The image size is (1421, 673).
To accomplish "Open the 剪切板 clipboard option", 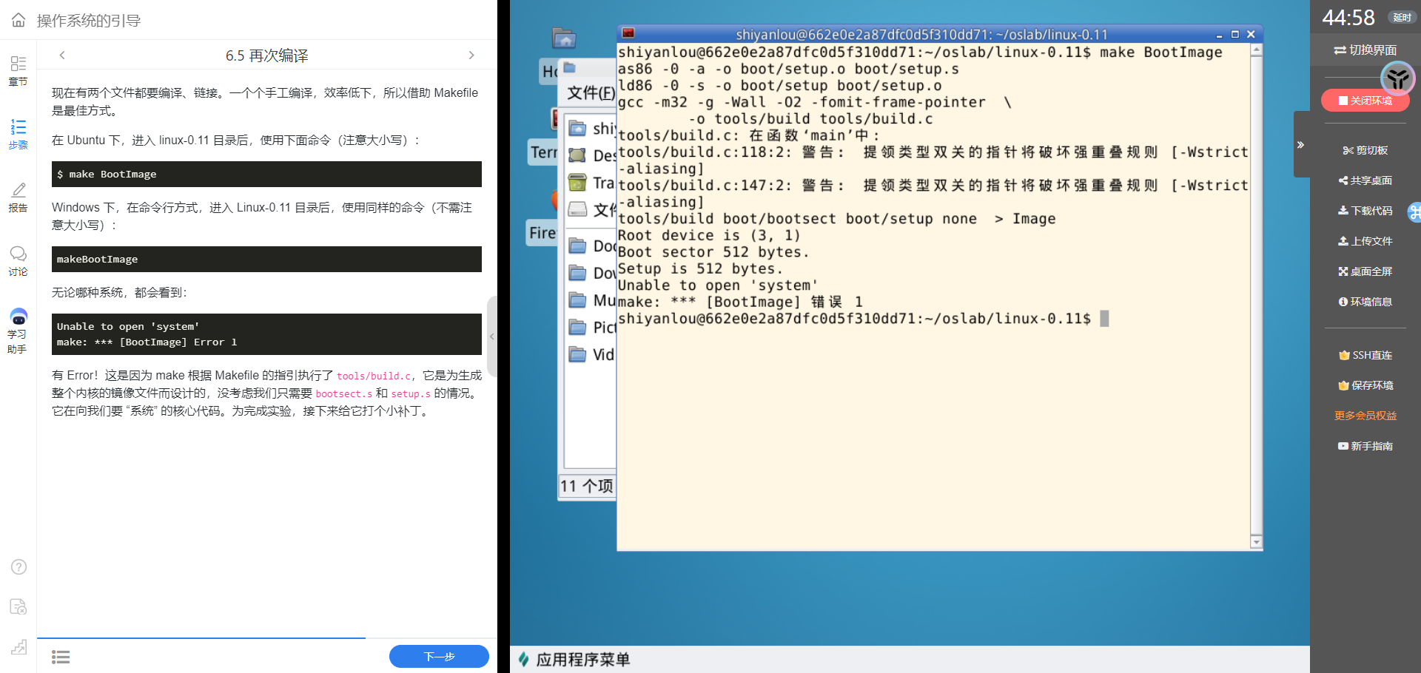I will click(x=1365, y=150).
